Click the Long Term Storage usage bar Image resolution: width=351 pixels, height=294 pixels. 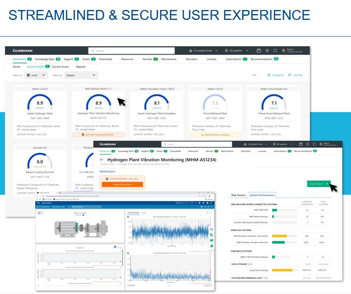tap(283, 270)
